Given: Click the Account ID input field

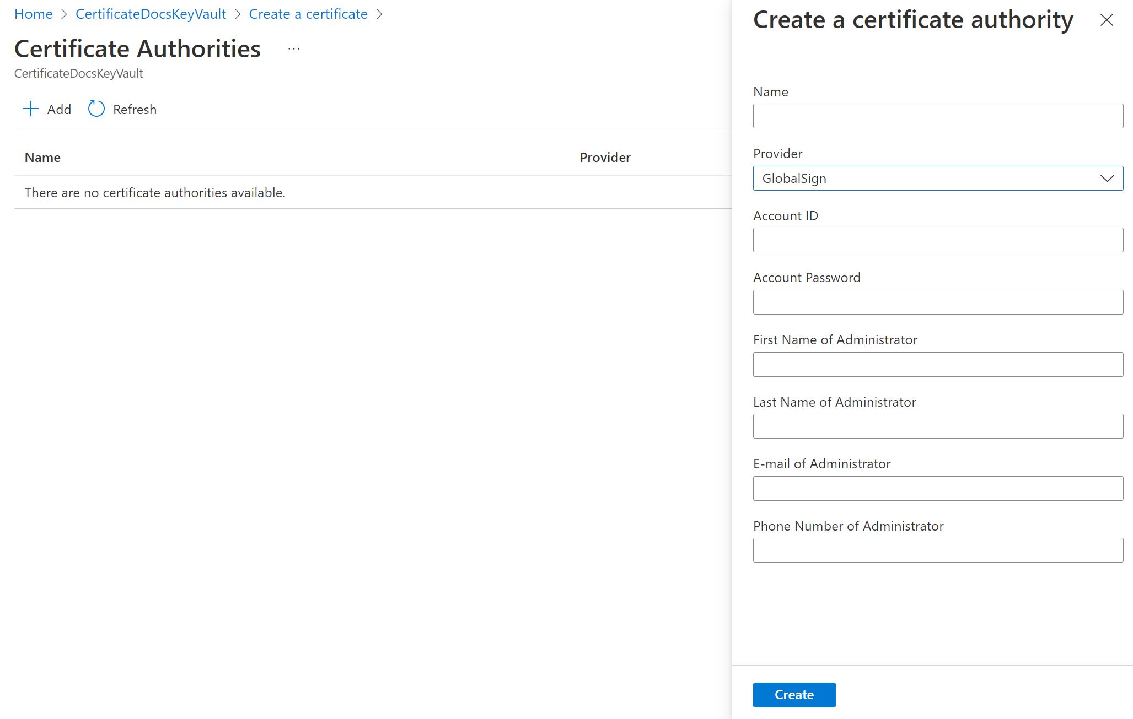Looking at the screenshot, I should (938, 240).
